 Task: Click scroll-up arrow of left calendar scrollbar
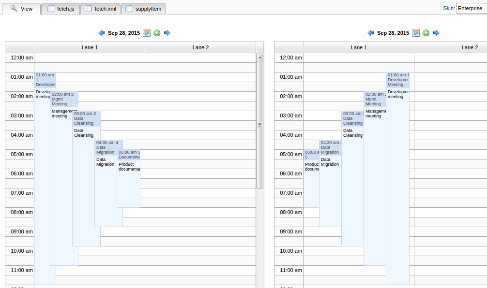pyautogui.click(x=260, y=57)
